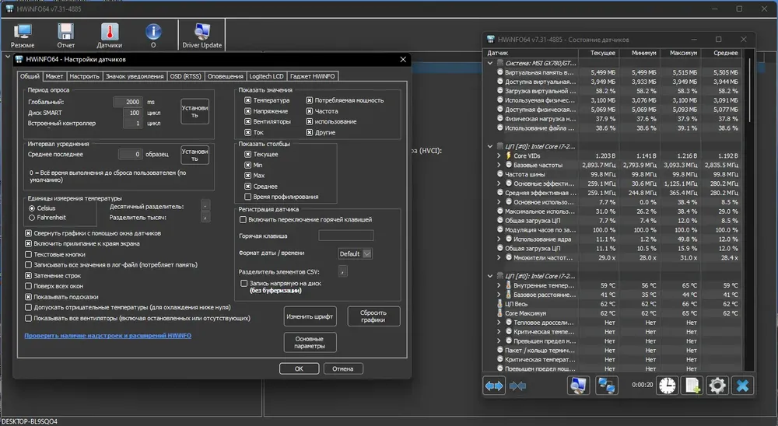Open sensor settings gear icon

coord(717,386)
